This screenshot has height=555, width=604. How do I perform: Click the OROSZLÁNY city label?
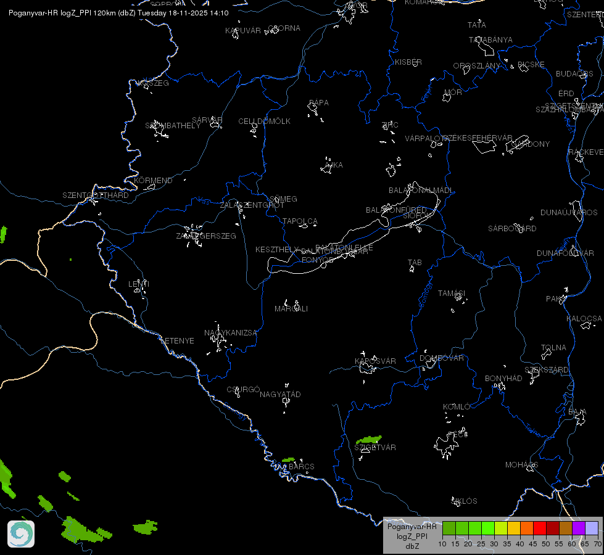[x=476, y=66]
